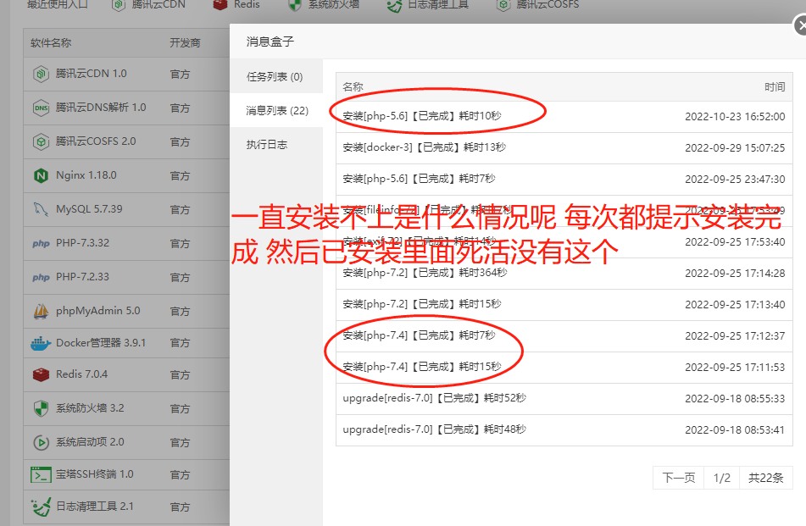Click the 软件名称 column header
The width and height of the screenshot is (806, 526).
(50, 42)
